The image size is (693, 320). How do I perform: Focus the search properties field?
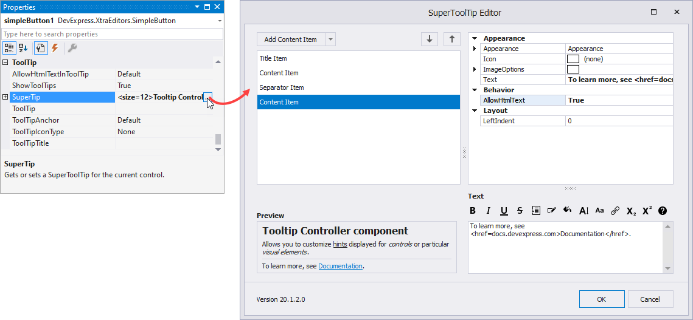coord(113,34)
